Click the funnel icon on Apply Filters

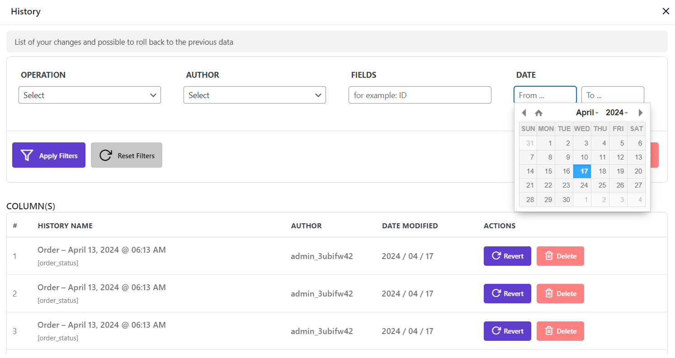pos(27,155)
